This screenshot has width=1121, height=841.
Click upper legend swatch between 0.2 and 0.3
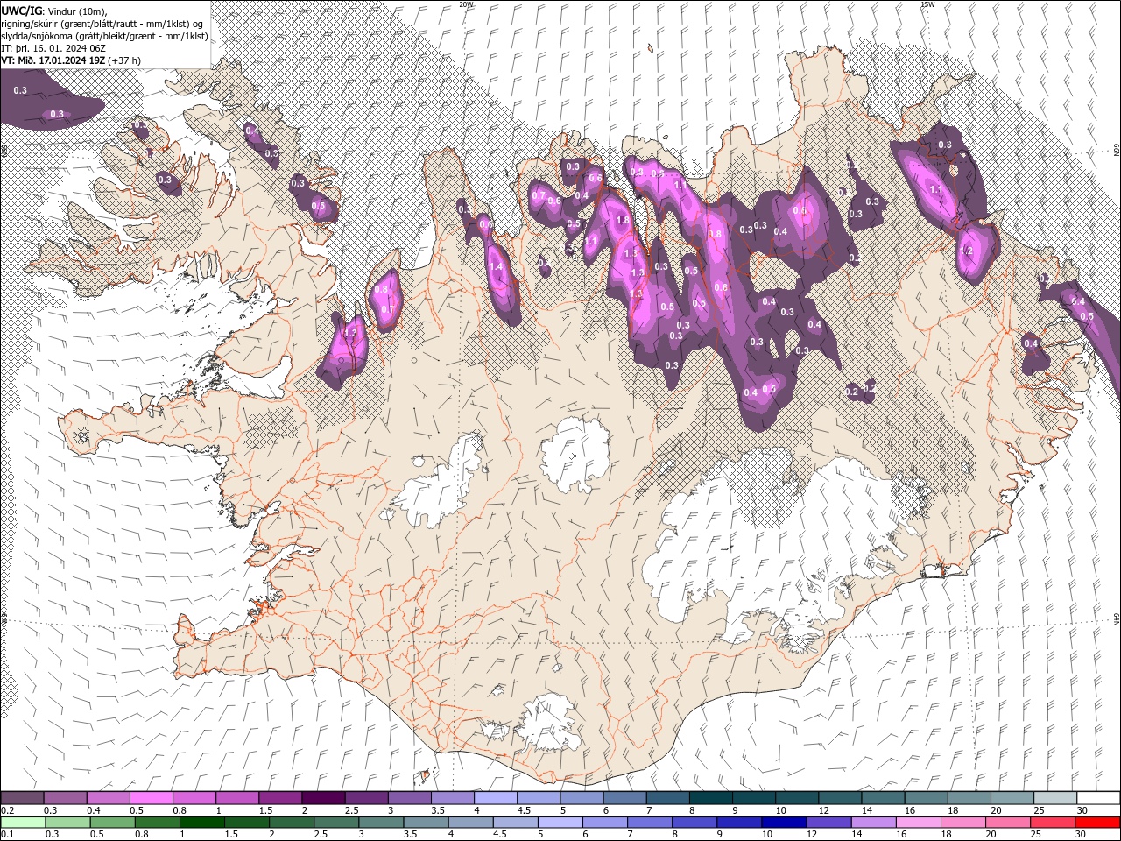pyautogui.click(x=22, y=798)
